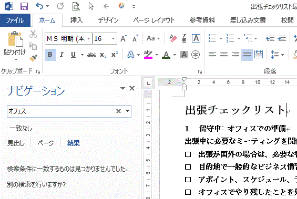The image size is (297, 199).
Task: Switch to the ページ レイアウト tab
Action: 154,20
